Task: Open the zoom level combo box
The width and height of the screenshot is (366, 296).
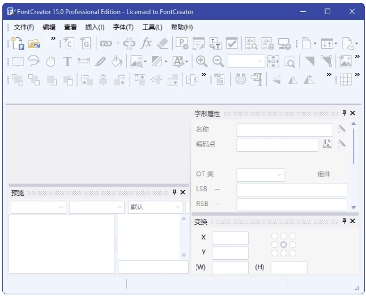Action: [x=246, y=62]
